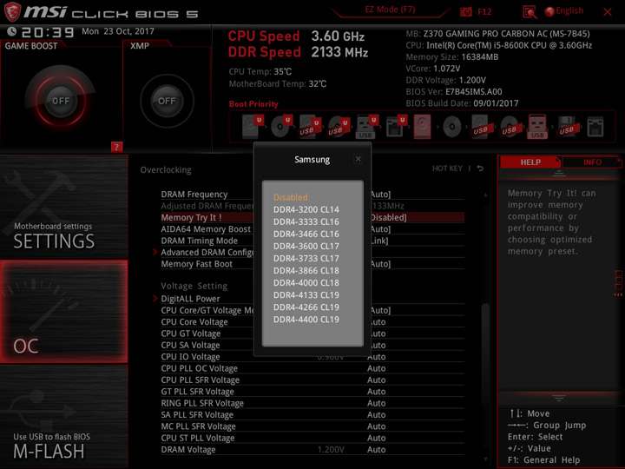Choose DDR4-4266 CL19 preset
Viewport: 625px width, 469px height.
click(x=306, y=307)
